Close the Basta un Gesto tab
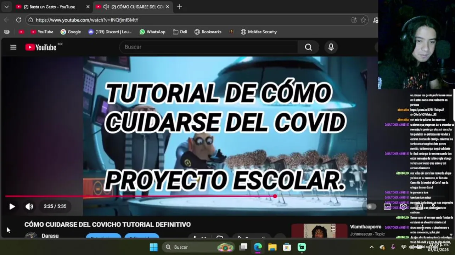 point(88,7)
